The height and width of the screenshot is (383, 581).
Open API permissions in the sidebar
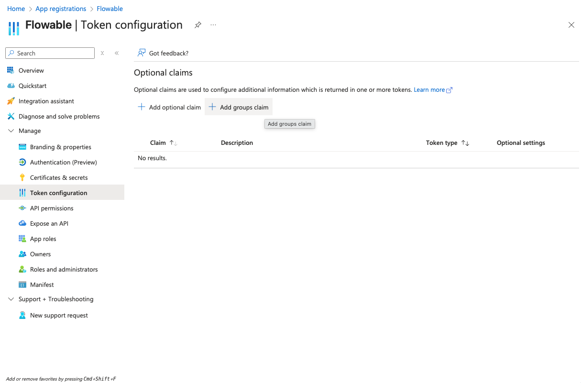(x=52, y=208)
